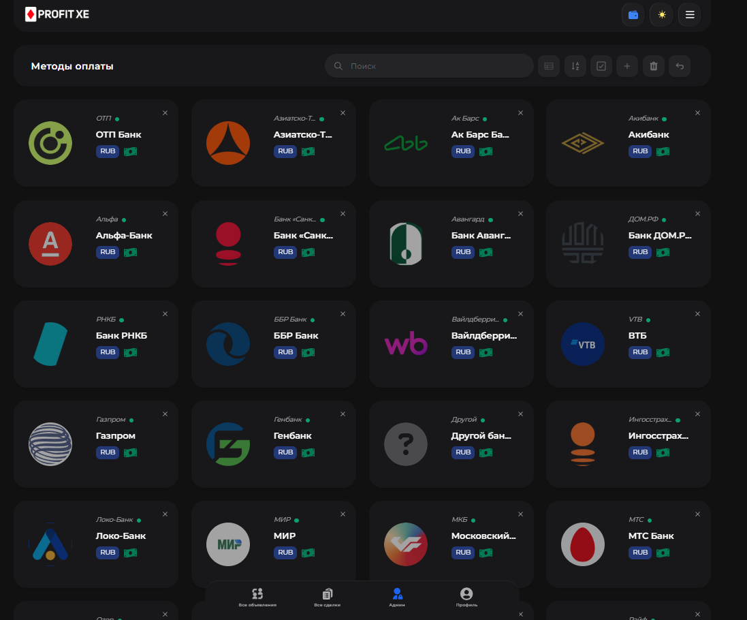
Task: Switch to table list view
Action: [549, 66]
